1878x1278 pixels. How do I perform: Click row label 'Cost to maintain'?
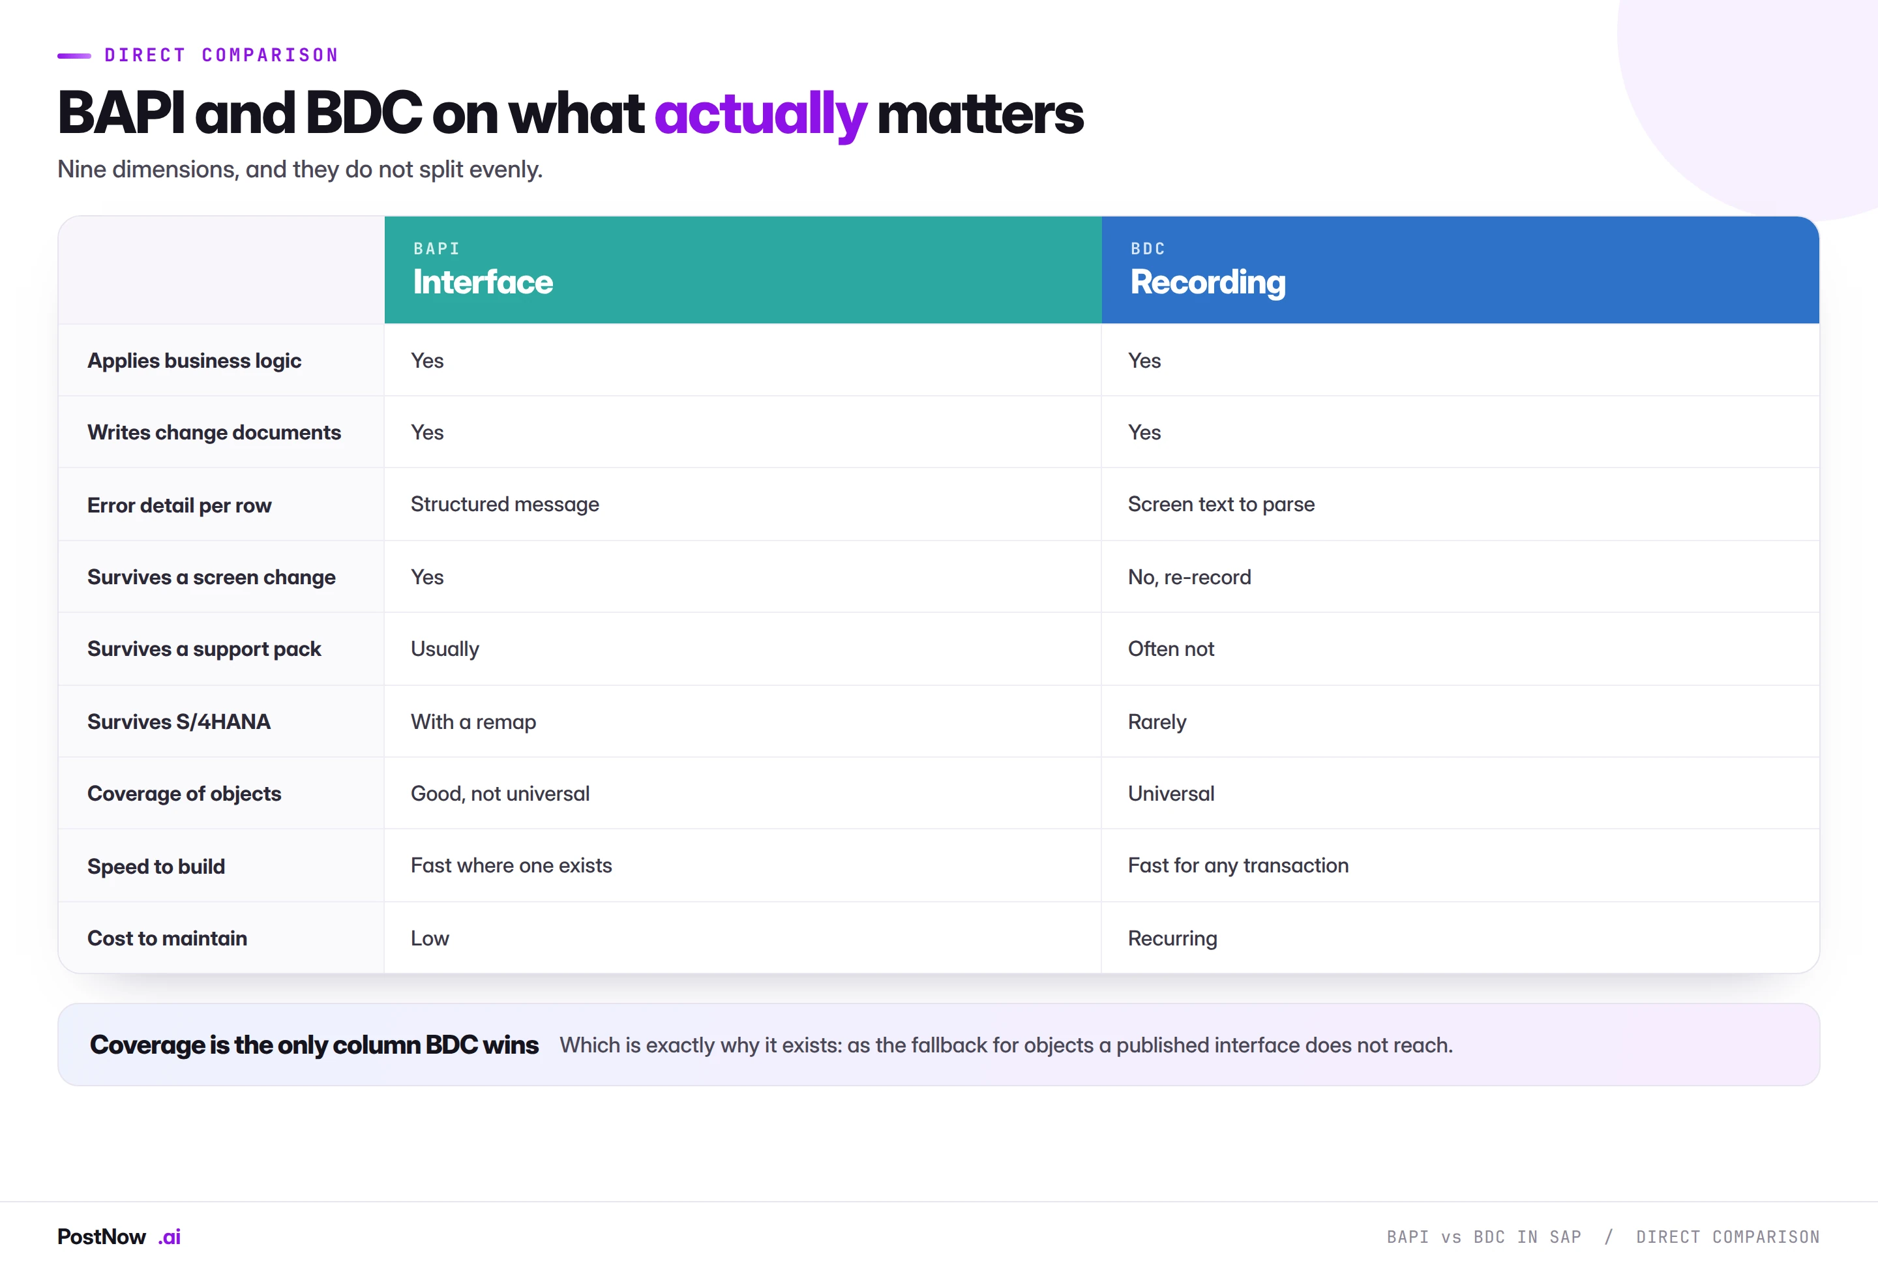coord(168,938)
